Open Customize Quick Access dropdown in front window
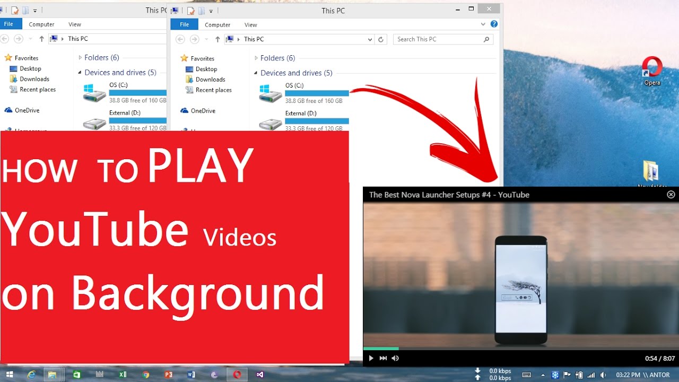679x382 pixels. [211, 11]
